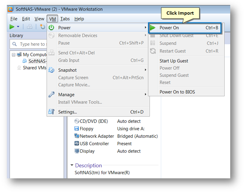Click the CD/DVD (IDE) disc icon
This screenshot has height=193, width=244.
[x=77, y=121]
